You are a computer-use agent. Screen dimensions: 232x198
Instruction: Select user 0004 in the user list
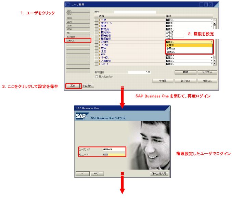[78, 22]
